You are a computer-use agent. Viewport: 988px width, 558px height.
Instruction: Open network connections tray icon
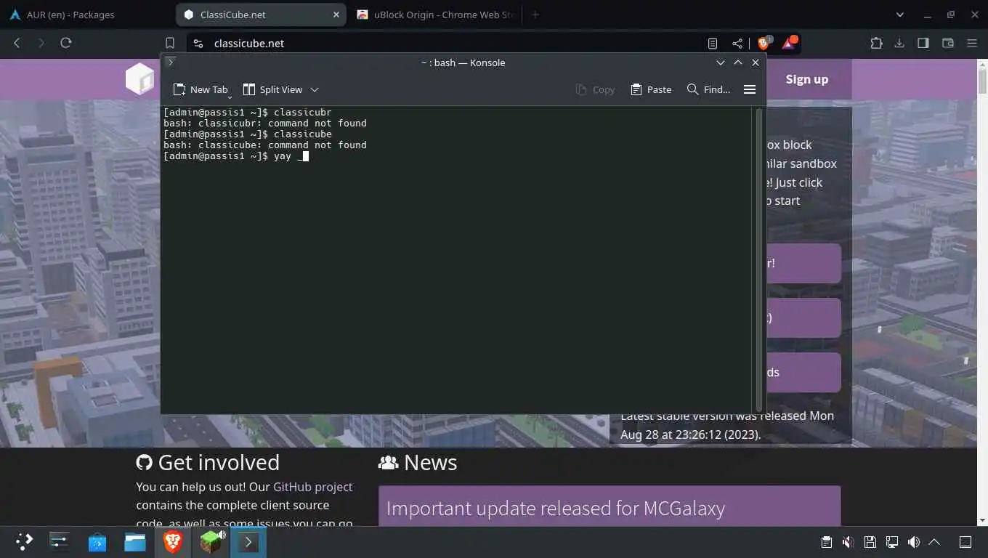[x=891, y=542]
